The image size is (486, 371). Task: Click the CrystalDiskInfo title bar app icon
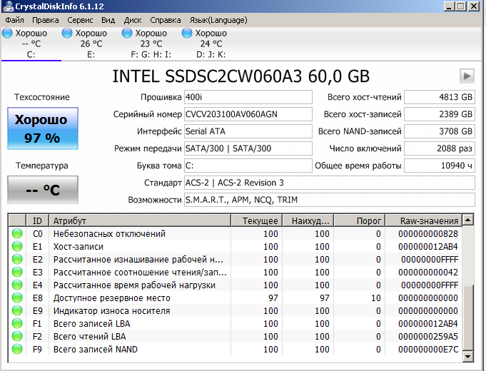8,6
